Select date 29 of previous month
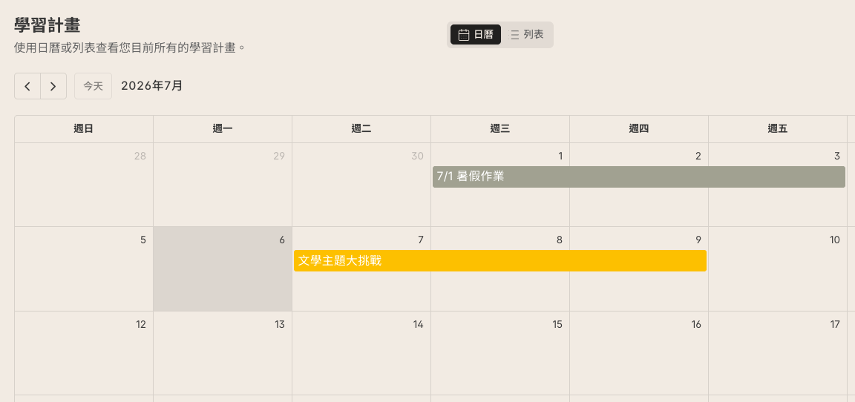This screenshot has width=855, height=402. click(x=279, y=156)
